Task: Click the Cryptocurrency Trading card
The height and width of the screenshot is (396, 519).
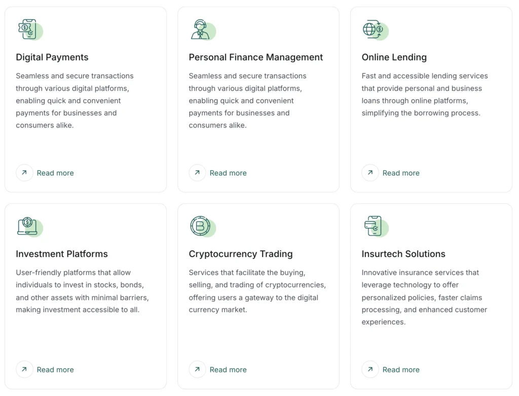Action: 258,295
